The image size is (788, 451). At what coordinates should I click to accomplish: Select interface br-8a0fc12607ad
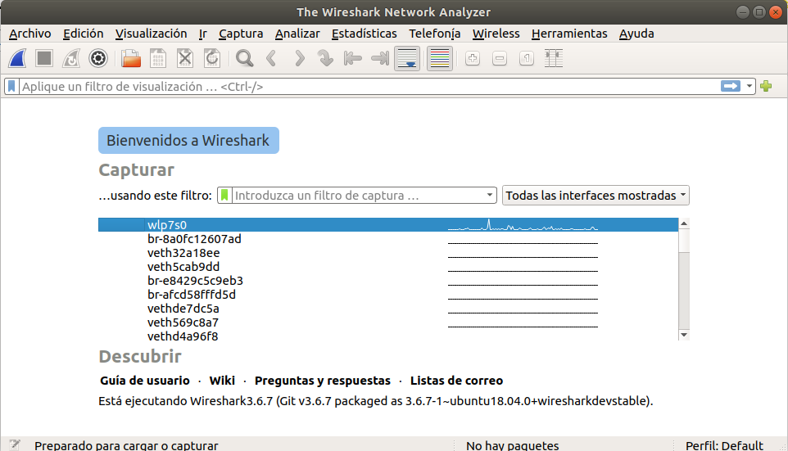coord(388,238)
